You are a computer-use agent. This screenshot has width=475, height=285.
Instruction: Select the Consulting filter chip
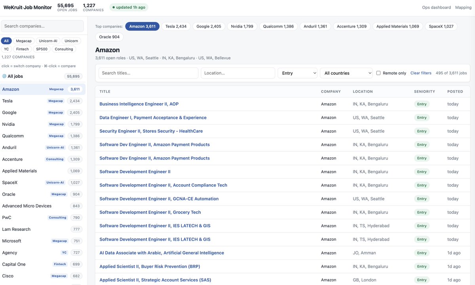(x=64, y=49)
